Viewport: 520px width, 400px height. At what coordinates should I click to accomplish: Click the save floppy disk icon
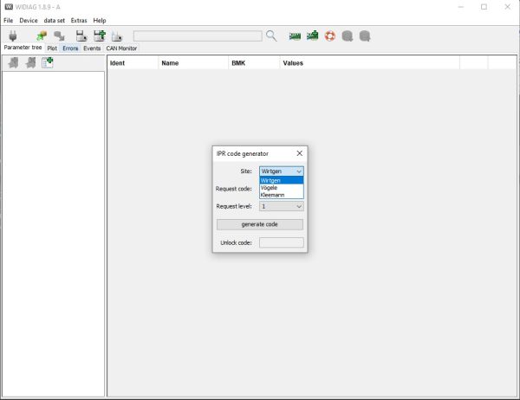(81, 35)
